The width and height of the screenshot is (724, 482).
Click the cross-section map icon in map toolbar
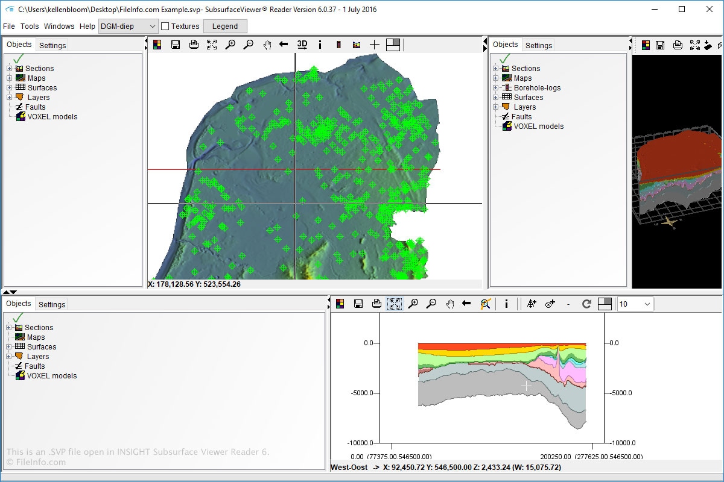coord(357,45)
